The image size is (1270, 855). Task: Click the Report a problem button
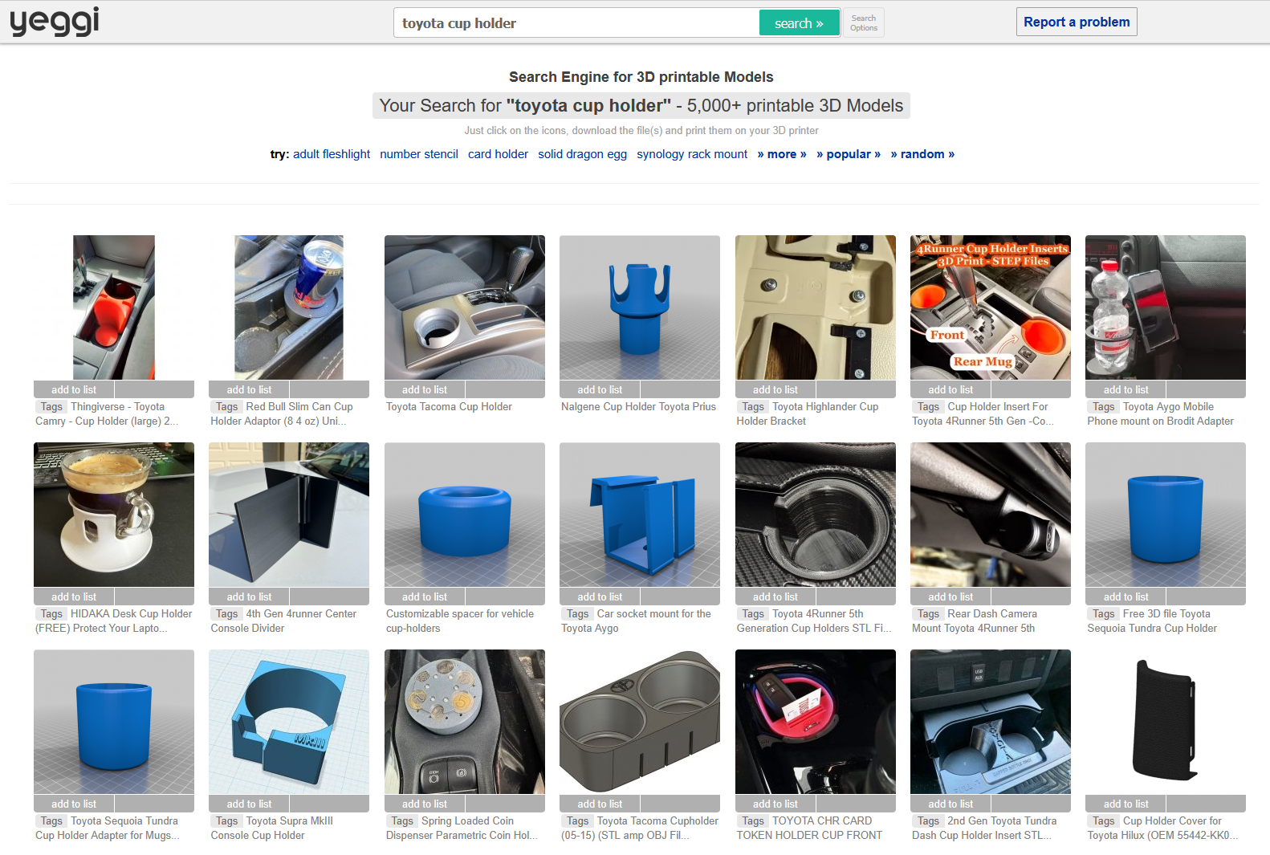1077,22
